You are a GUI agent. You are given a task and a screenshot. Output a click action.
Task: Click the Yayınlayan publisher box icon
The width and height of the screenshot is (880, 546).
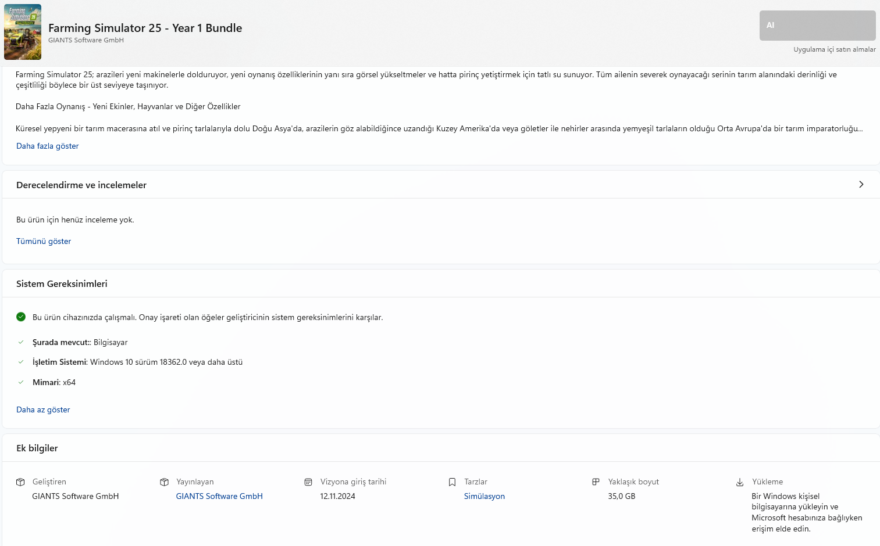click(x=165, y=482)
